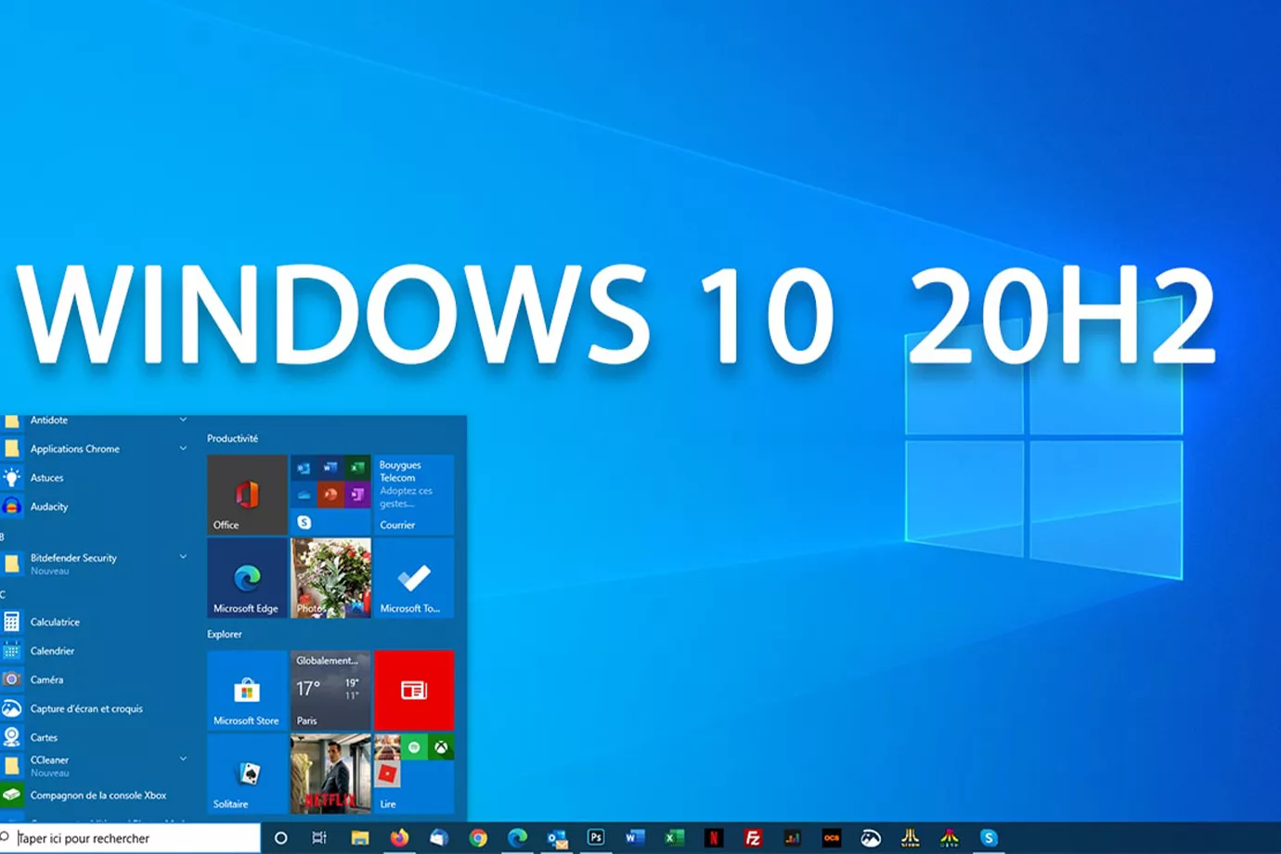Launch Firefox from the taskbar
The height and width of the screenshot is (854, 1281).
(x=399, y=838)
